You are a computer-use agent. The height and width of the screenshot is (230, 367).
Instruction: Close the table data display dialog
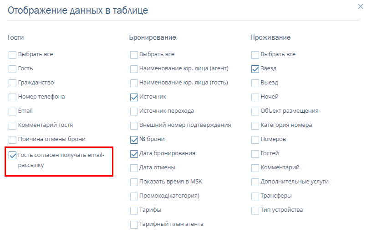[x=361, y=7]
